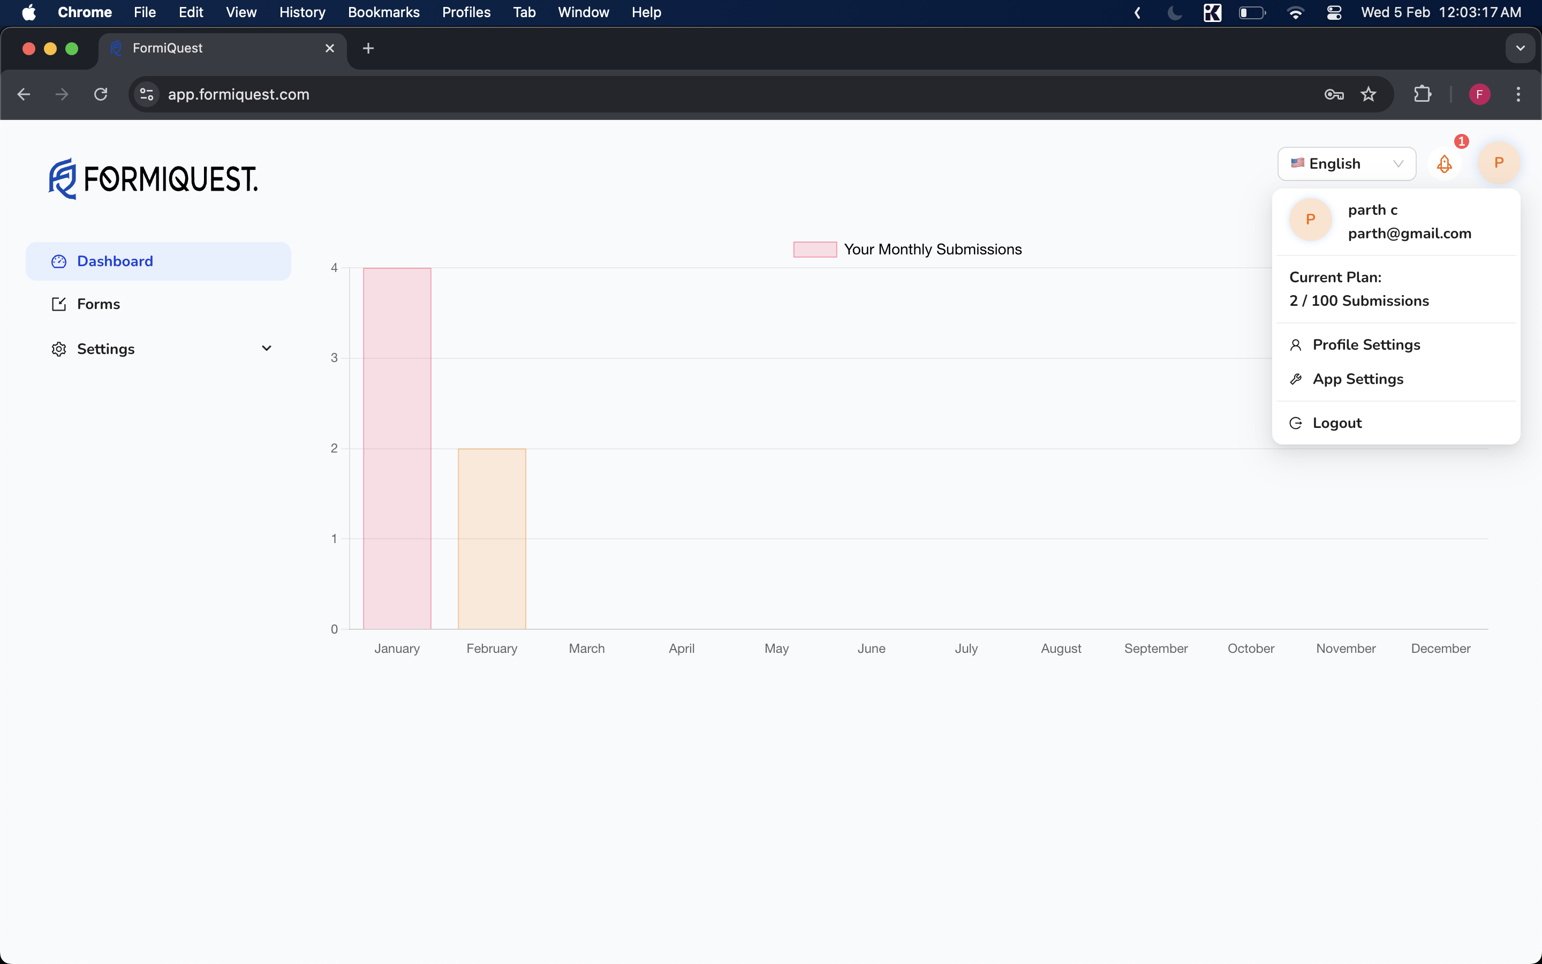Open the Chrome History menu
This screenshot has width=1542, height=964.
[302, 12]
